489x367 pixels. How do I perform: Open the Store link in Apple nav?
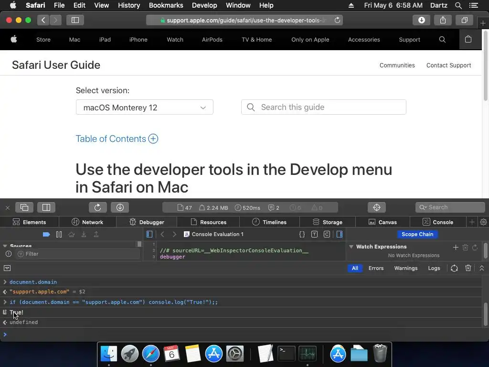click(x=43, y=40)
